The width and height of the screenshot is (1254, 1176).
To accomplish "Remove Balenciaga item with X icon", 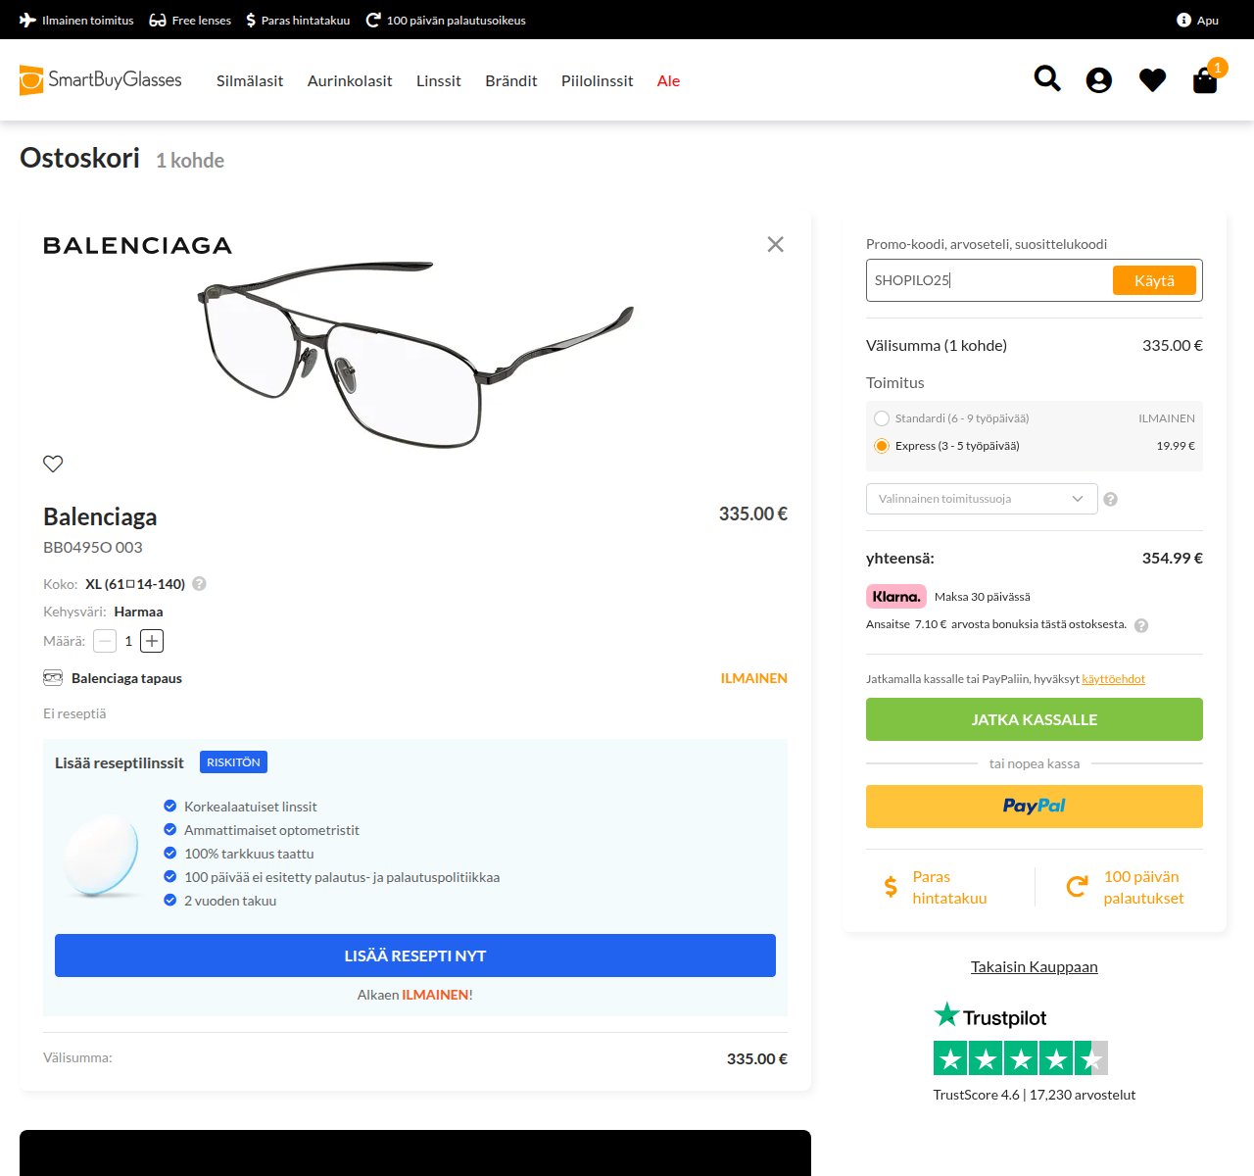I will [775, 244].
